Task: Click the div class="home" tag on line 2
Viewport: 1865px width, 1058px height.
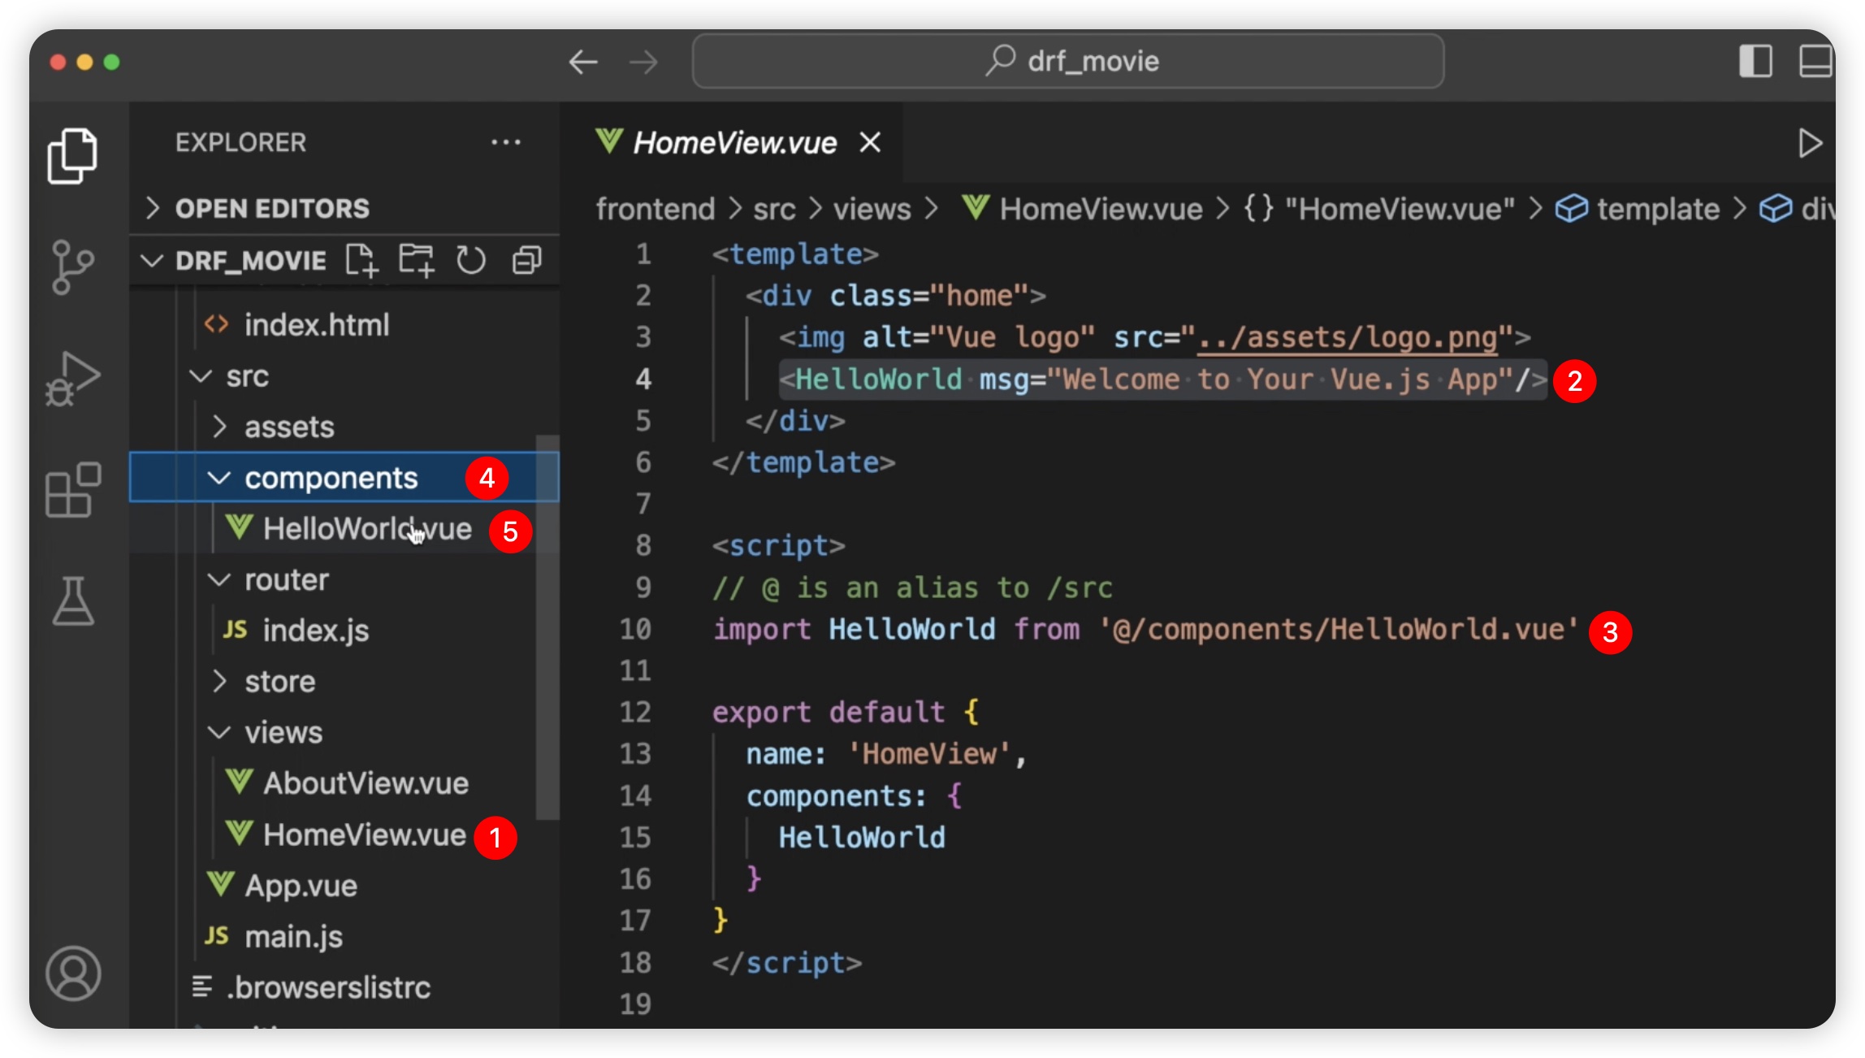Action: [895, 296]
